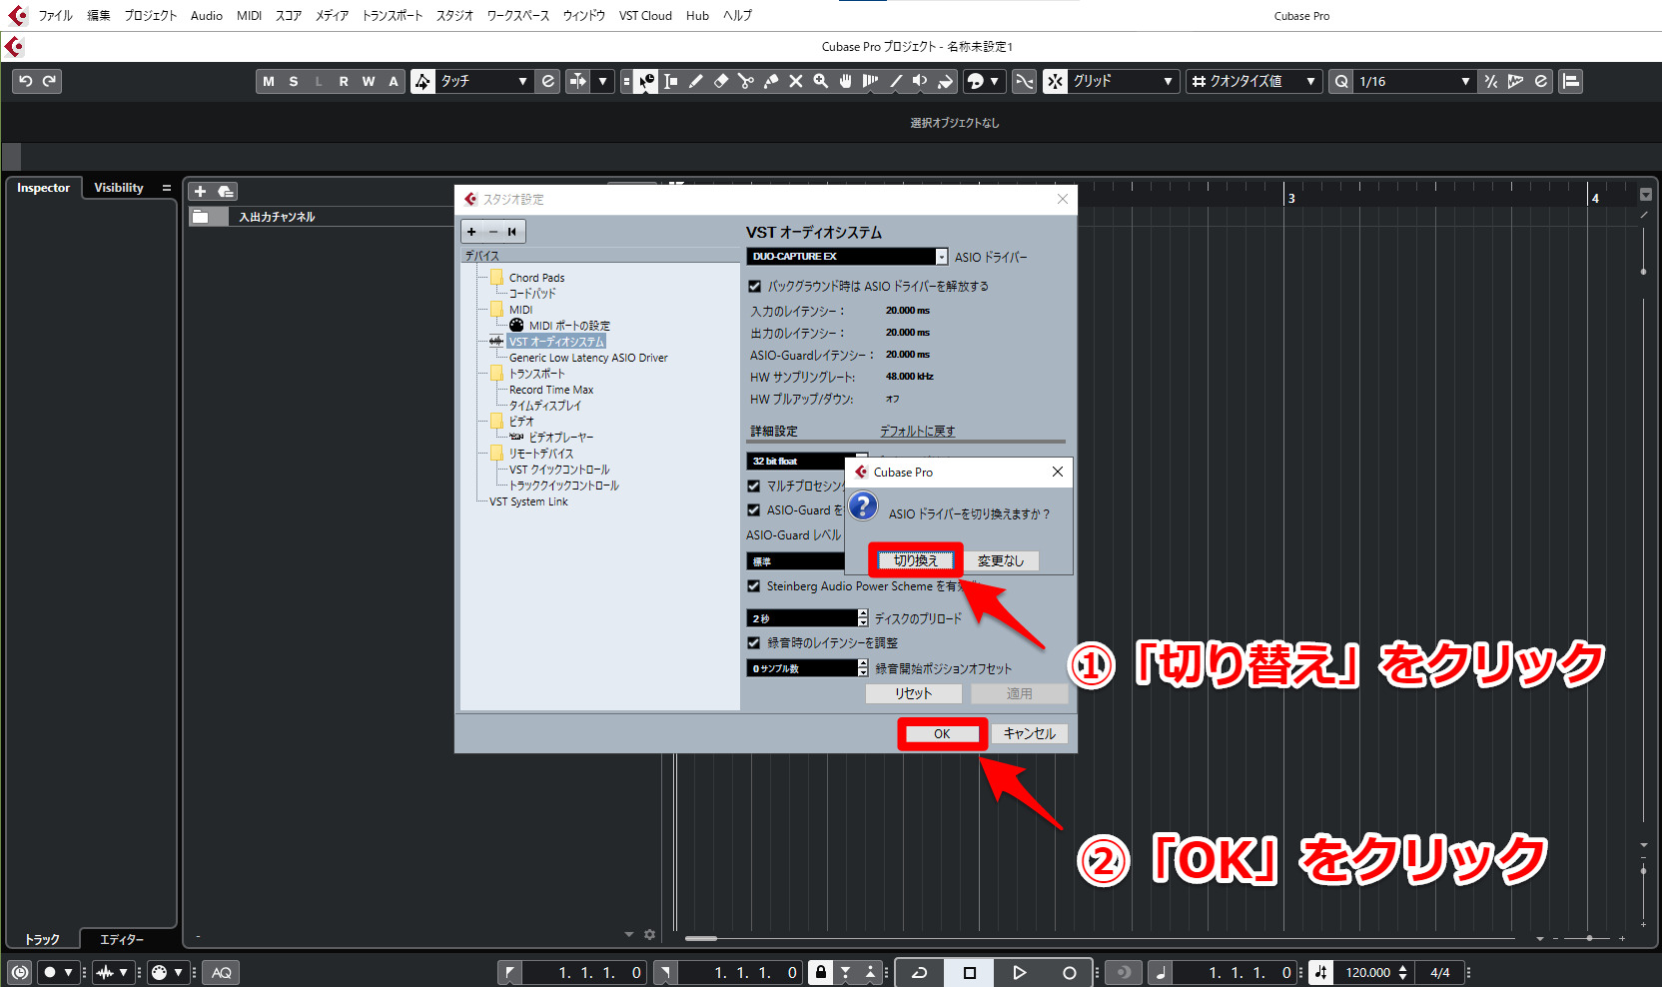
Task: Toggle read automation R button
Action: tap(344, 81)
